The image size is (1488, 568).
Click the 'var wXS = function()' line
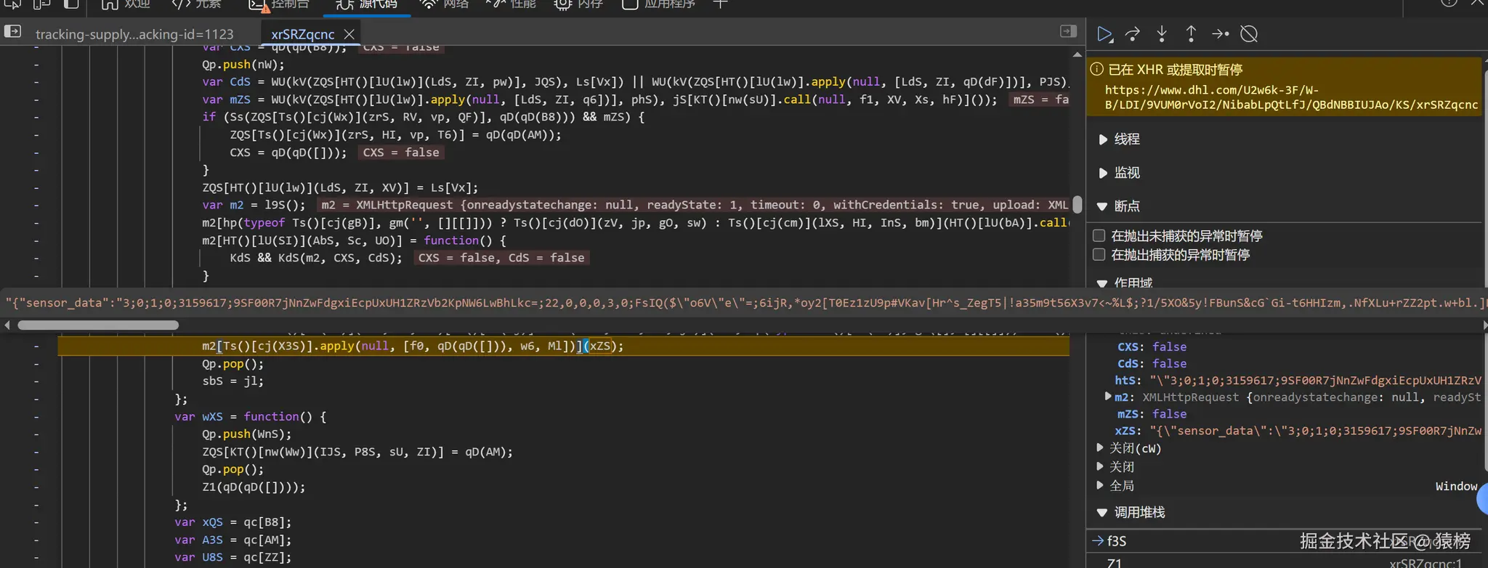(250, 416)
